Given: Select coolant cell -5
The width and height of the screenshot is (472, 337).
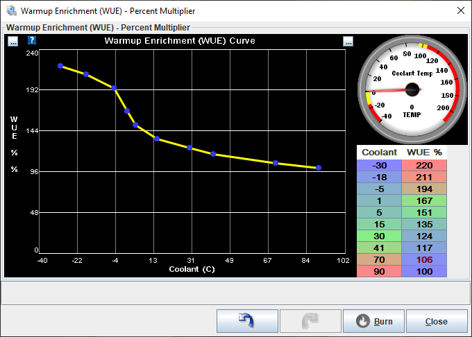Looking at the screenshot, I should (x=379, y=189).
